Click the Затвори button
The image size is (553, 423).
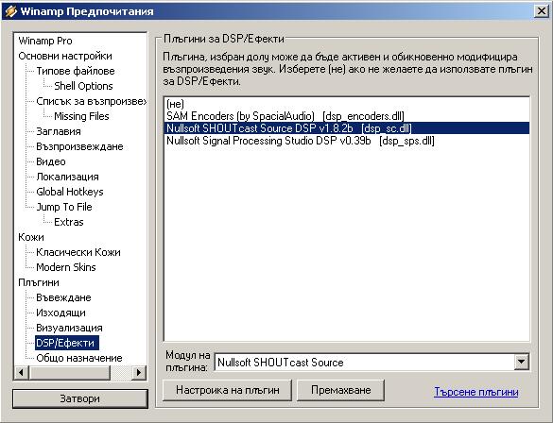tap(80, 398)
